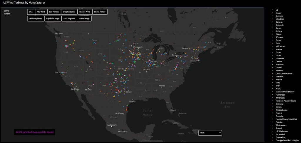Image resolution: width=301 pixels, height=143 pixels.
Task: Zoom map to Alta Wind farm
Action: click(x=41, y=12)
